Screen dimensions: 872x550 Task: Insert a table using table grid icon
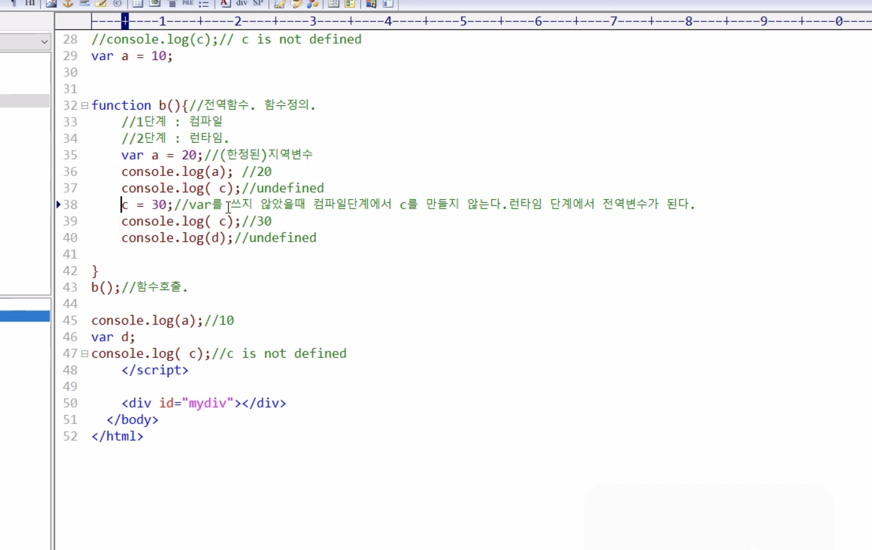click(x=138, y=3)
